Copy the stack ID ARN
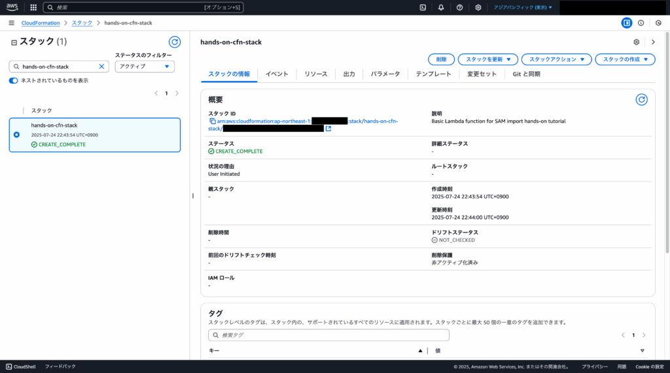 (213, 122)
